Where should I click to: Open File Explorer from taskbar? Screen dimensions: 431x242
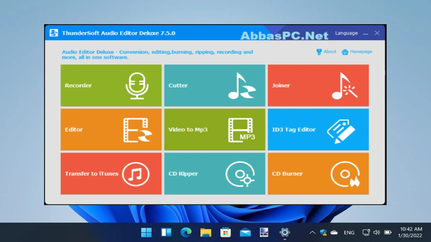[206, 232]
